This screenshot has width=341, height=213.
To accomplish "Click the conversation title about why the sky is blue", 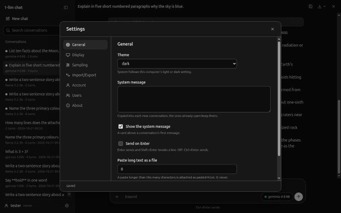I will (131, 6).
